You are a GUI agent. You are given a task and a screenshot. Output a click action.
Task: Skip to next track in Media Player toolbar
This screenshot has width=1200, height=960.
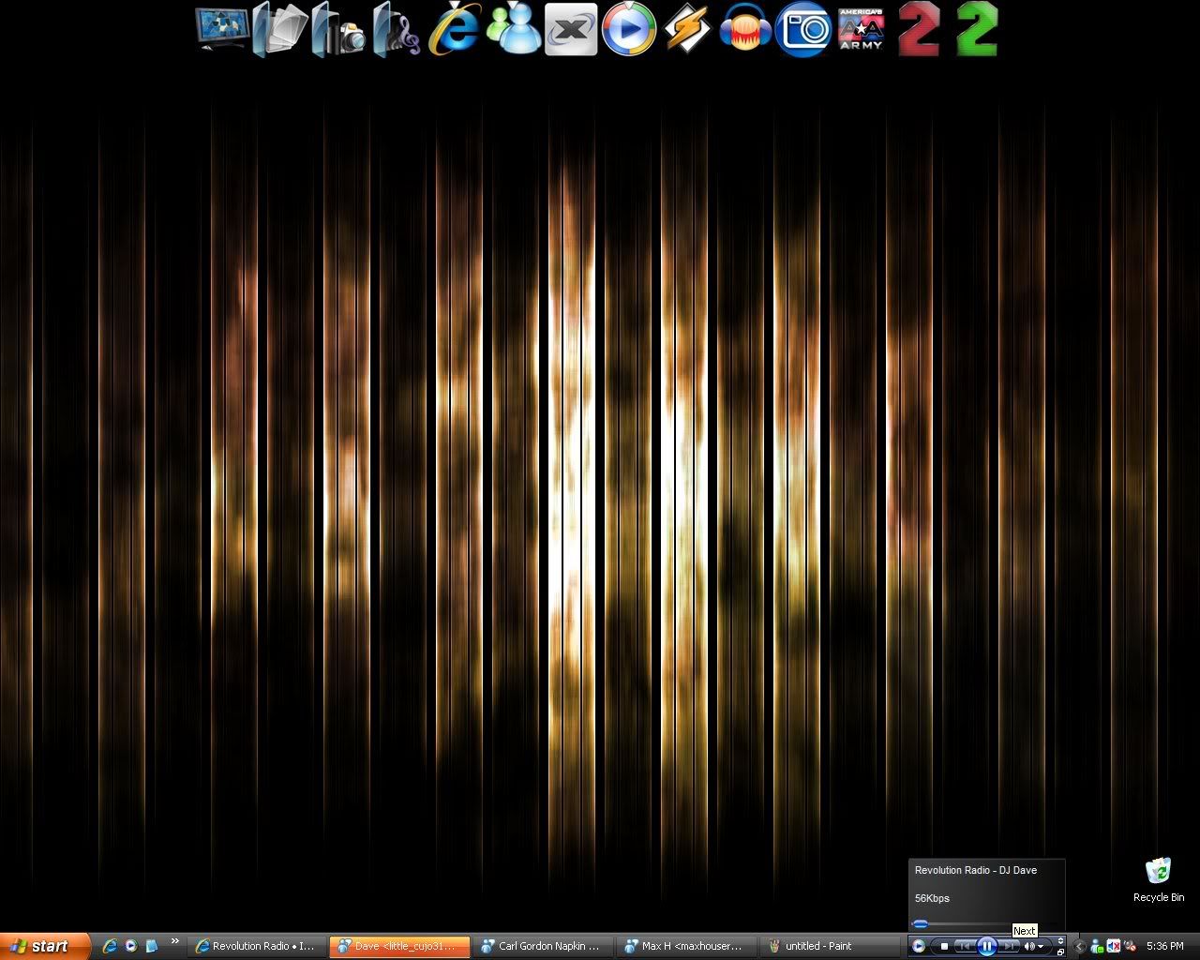coord(1008,946)
